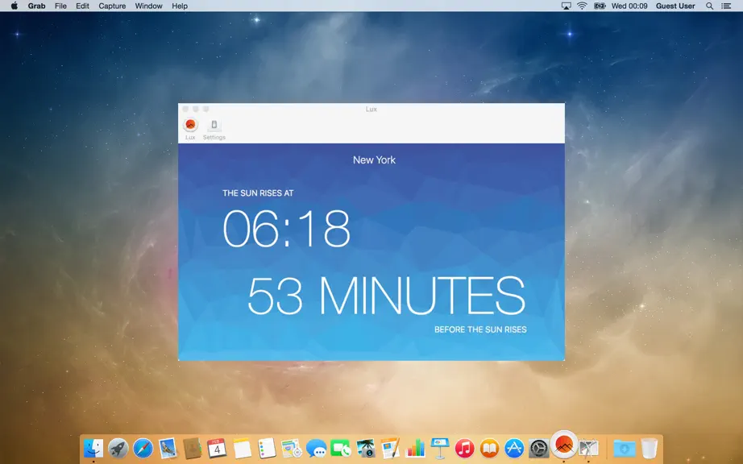Viewport: 743px width, 464px height.
Task: Open Finder from the dock
Action: [x=93, y=448]
